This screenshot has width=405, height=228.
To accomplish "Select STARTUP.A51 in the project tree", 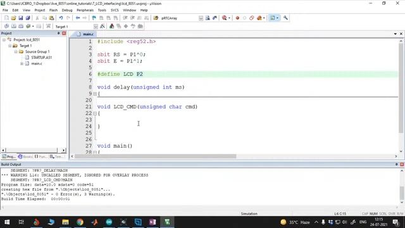I will (41, 58).
